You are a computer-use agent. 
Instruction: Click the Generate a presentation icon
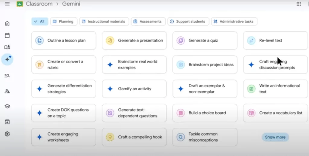point(110,41)
